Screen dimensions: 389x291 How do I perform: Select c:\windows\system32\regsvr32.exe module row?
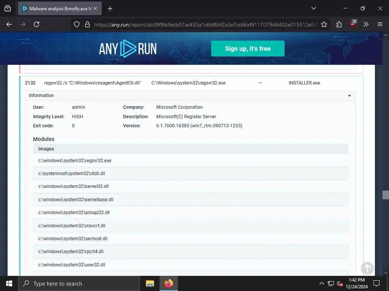click(x=191, y=161)
